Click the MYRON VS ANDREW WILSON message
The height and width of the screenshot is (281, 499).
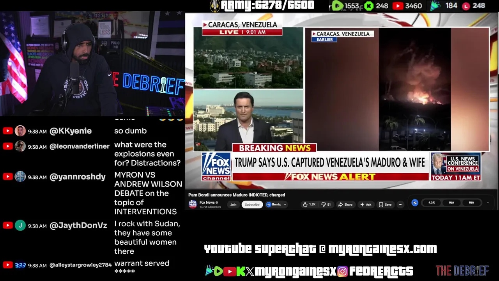coord(148,193)
